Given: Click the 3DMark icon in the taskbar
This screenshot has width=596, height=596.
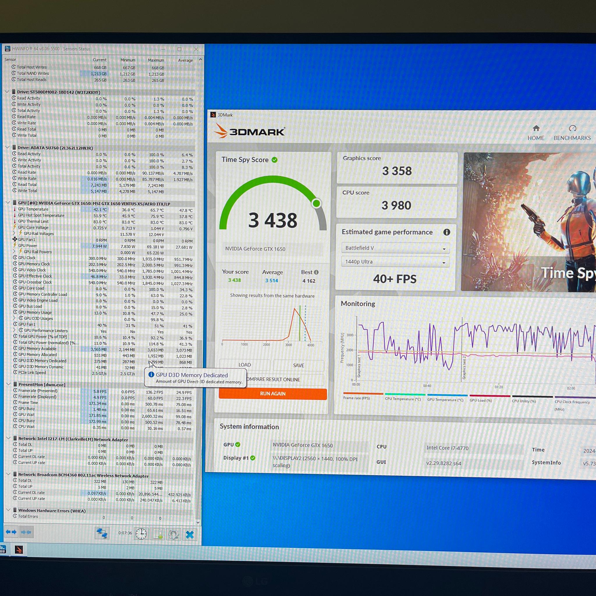Looking at the screenshot, I should point(19,549).
